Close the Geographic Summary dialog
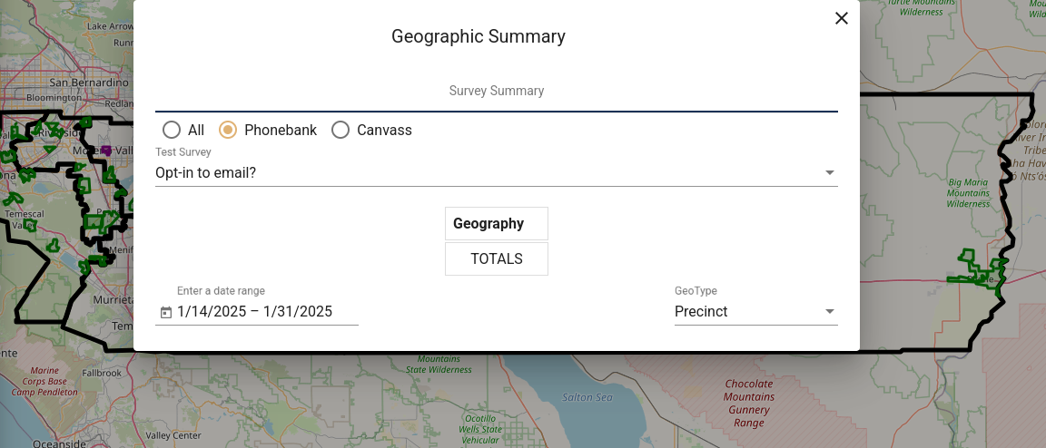Screen dimensions: 1046x448 841,19
